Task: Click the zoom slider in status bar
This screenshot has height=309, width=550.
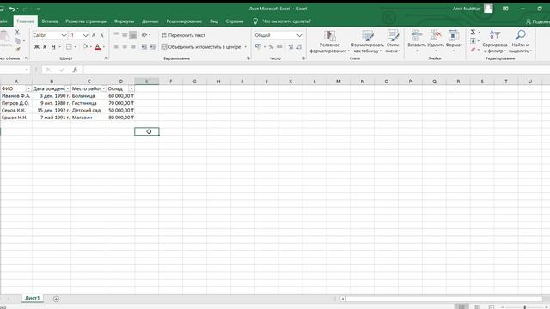Action: (525, 307)
